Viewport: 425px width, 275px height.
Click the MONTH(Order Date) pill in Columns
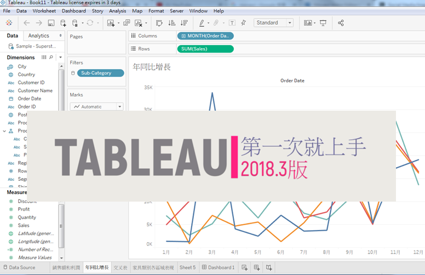click(x=205, y=36)
